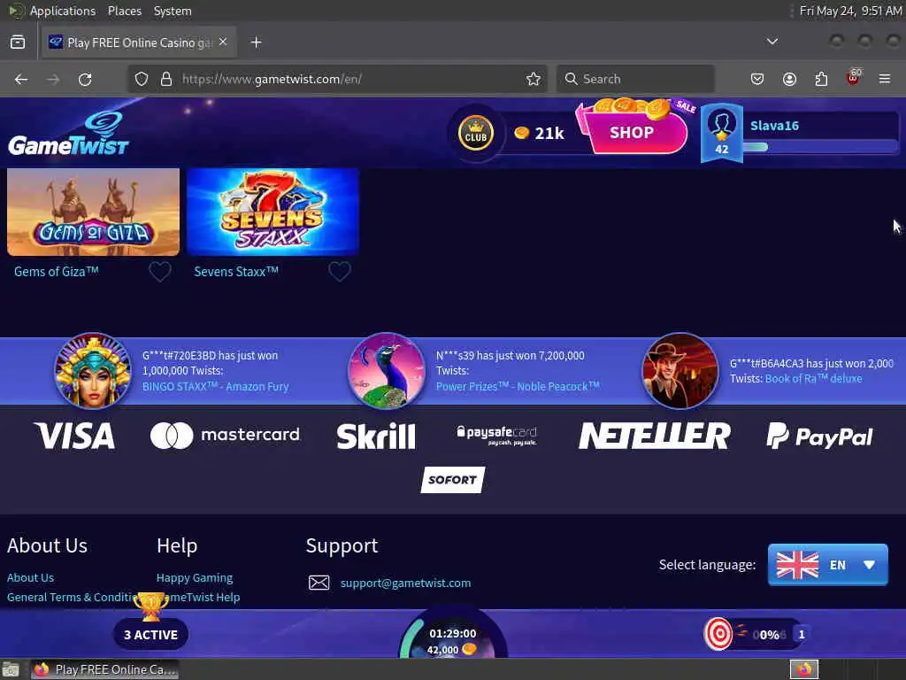Open the System menu

[173, 11]
